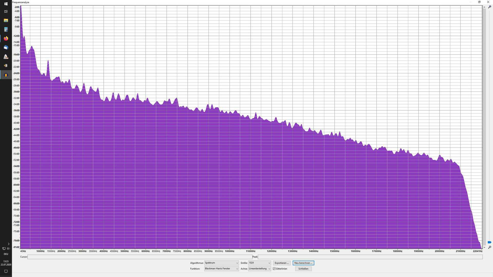Click the Audacity headphones taskbar icon
The width and height of the screenshot is (493, 277).
[6, 75]
